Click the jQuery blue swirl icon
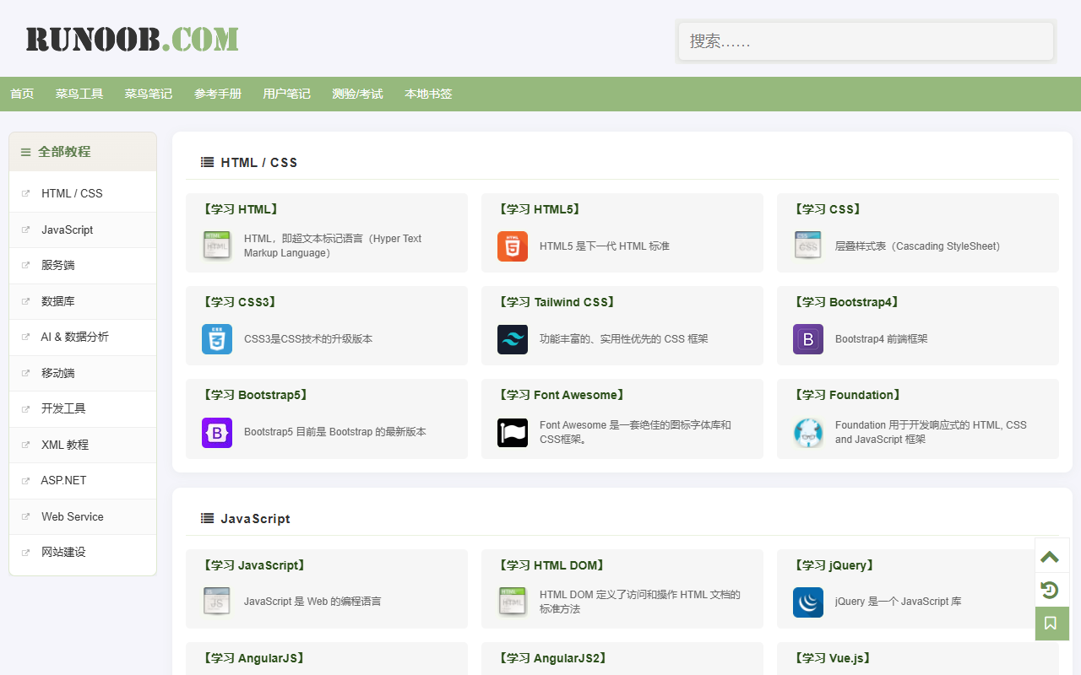The width and height of the screenshot is (1081, 675). 807,602
